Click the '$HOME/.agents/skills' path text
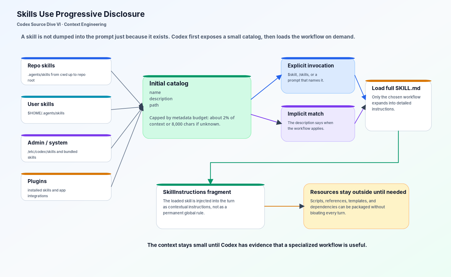The image size is (451, 277). (46, 113)
